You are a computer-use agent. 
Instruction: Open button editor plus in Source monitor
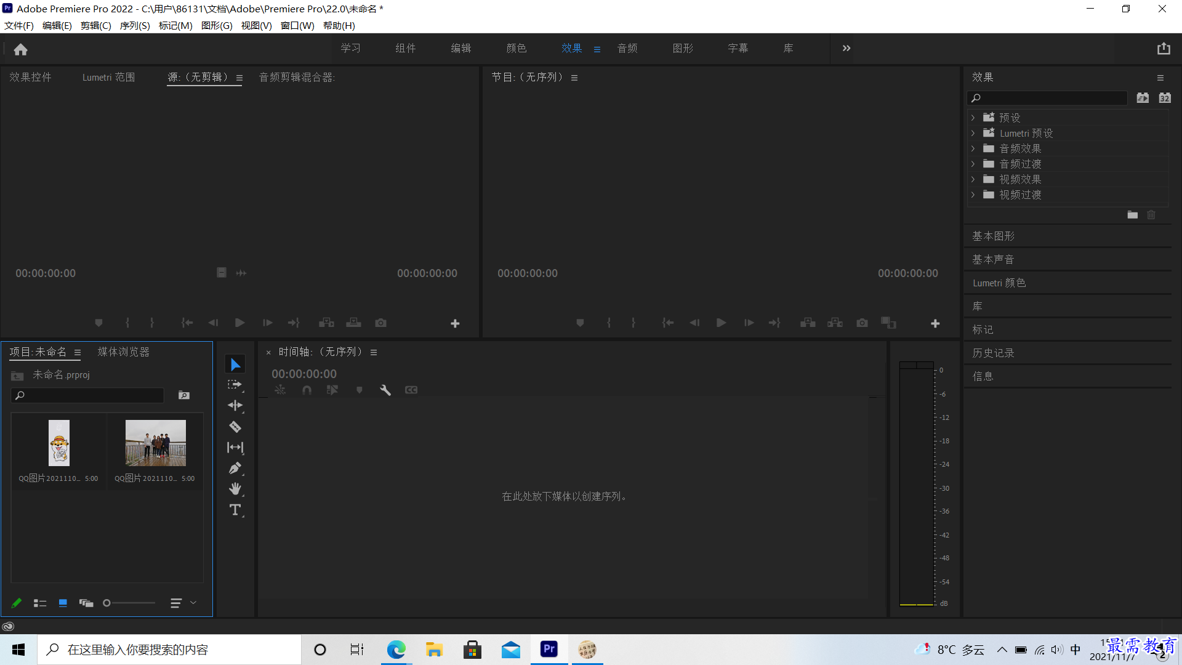pyautogui.click(x=455, y=323)
